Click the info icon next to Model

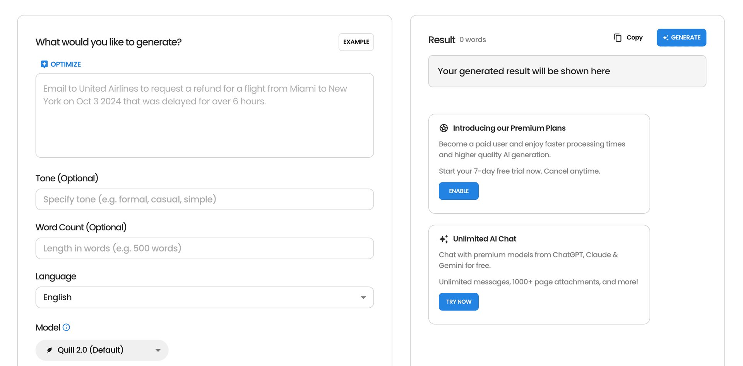[x=66, y=327]
